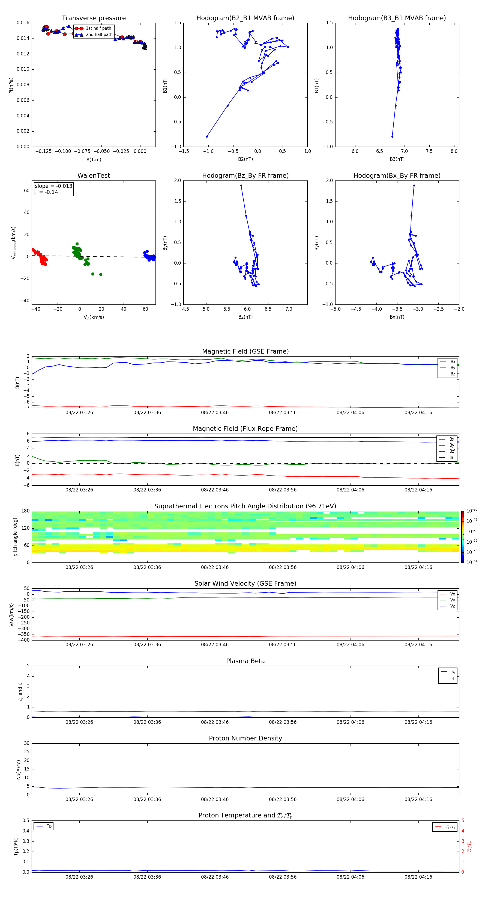The image size is (491, 901).
Task: Click the "Hodogram(Bx_By FR frame)" title
Action: point(397,176)
